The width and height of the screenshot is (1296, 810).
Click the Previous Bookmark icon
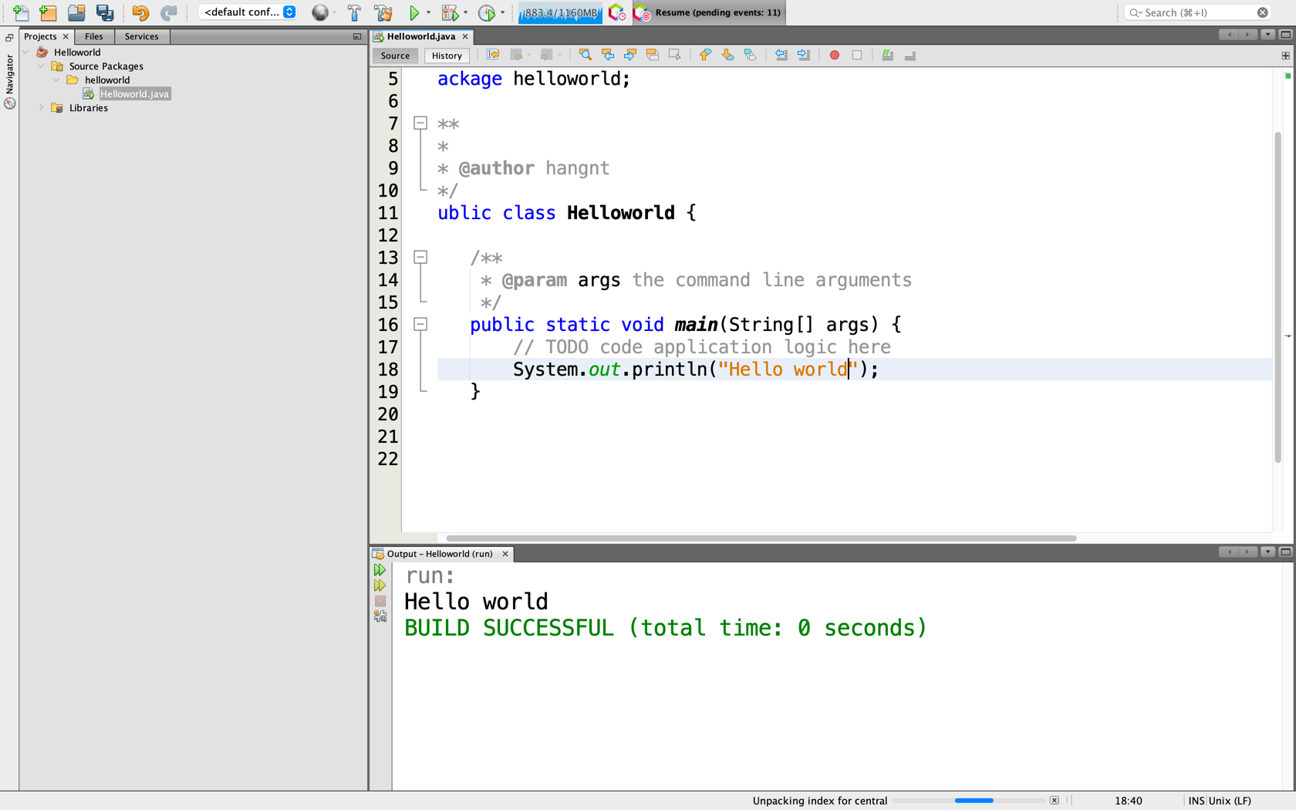click(x=705, y=55)
